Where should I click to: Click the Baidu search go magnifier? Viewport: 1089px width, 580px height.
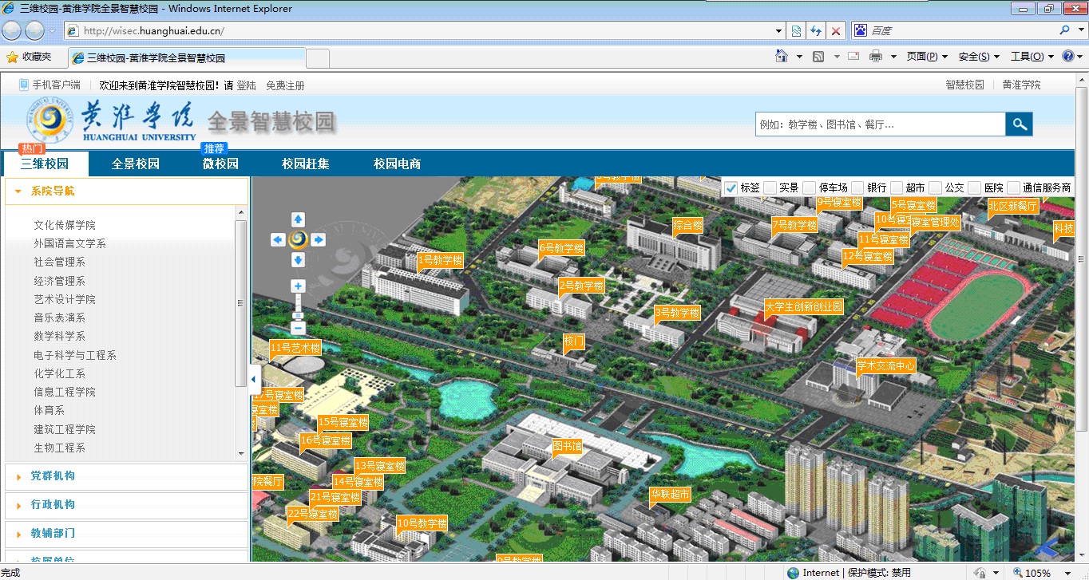pos(1065,30)
